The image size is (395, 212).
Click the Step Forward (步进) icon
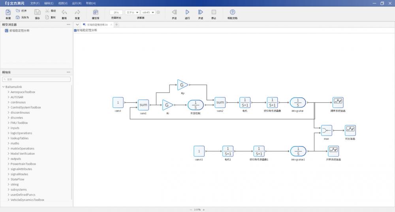(x=200, y=13)
